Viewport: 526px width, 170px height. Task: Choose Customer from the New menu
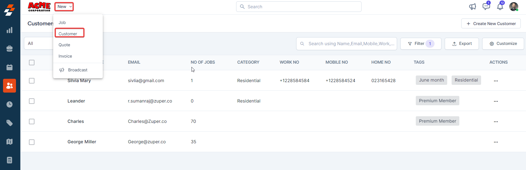(x=68, y=34)
